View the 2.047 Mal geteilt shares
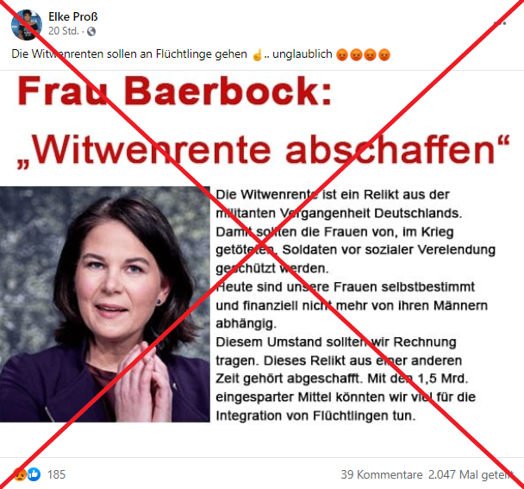The width and height of the screenshot is (524, 489). tap(471, 474)
